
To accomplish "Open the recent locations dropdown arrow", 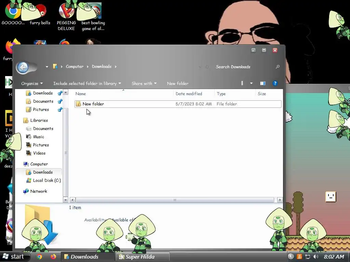I will 47,67.
